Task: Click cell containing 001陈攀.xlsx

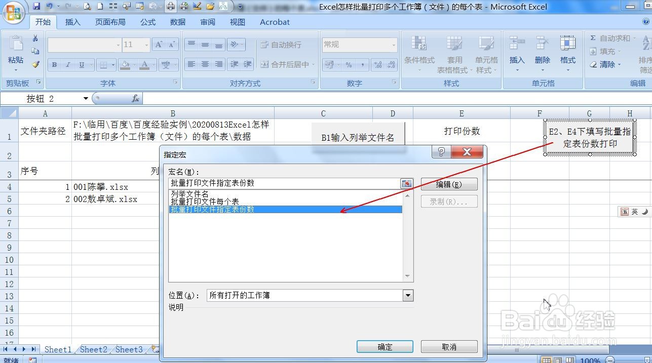Action: click(173, 187)
